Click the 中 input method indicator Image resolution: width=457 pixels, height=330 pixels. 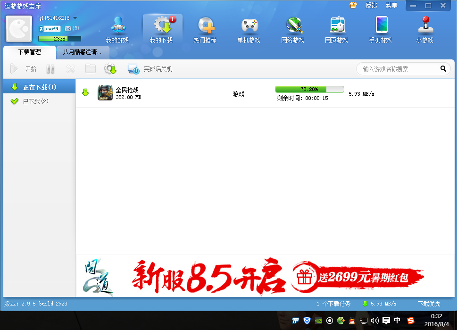click(x=397, y=321)
